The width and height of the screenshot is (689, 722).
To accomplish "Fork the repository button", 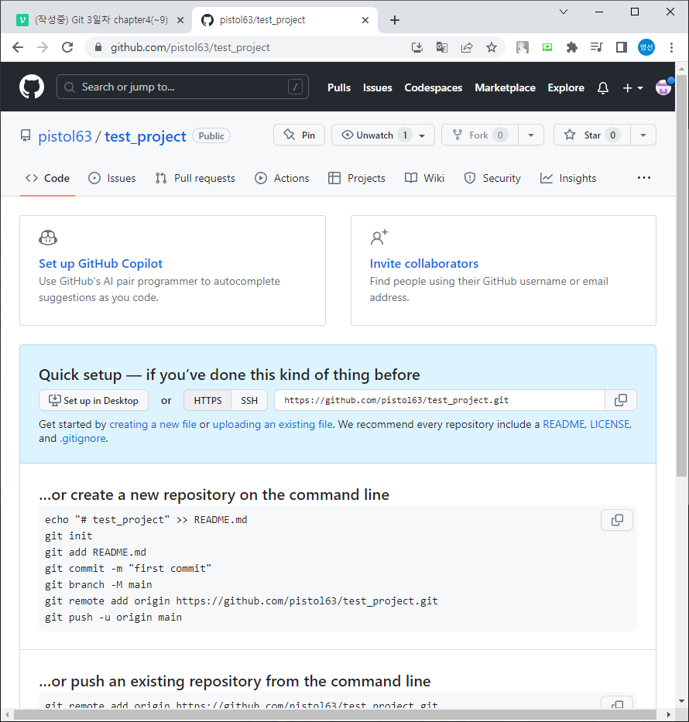I will 480,135.
